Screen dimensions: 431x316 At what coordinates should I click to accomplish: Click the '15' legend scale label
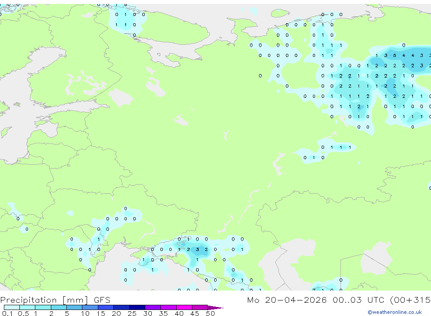(101, 313)
